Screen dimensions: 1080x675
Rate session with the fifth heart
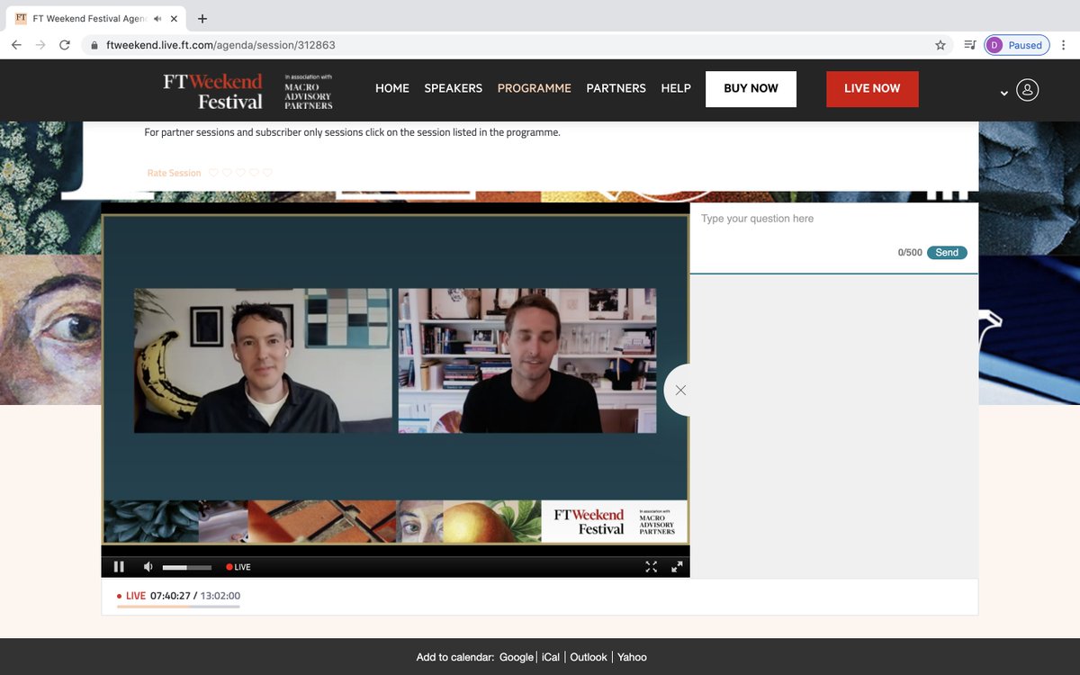(267, 173)
